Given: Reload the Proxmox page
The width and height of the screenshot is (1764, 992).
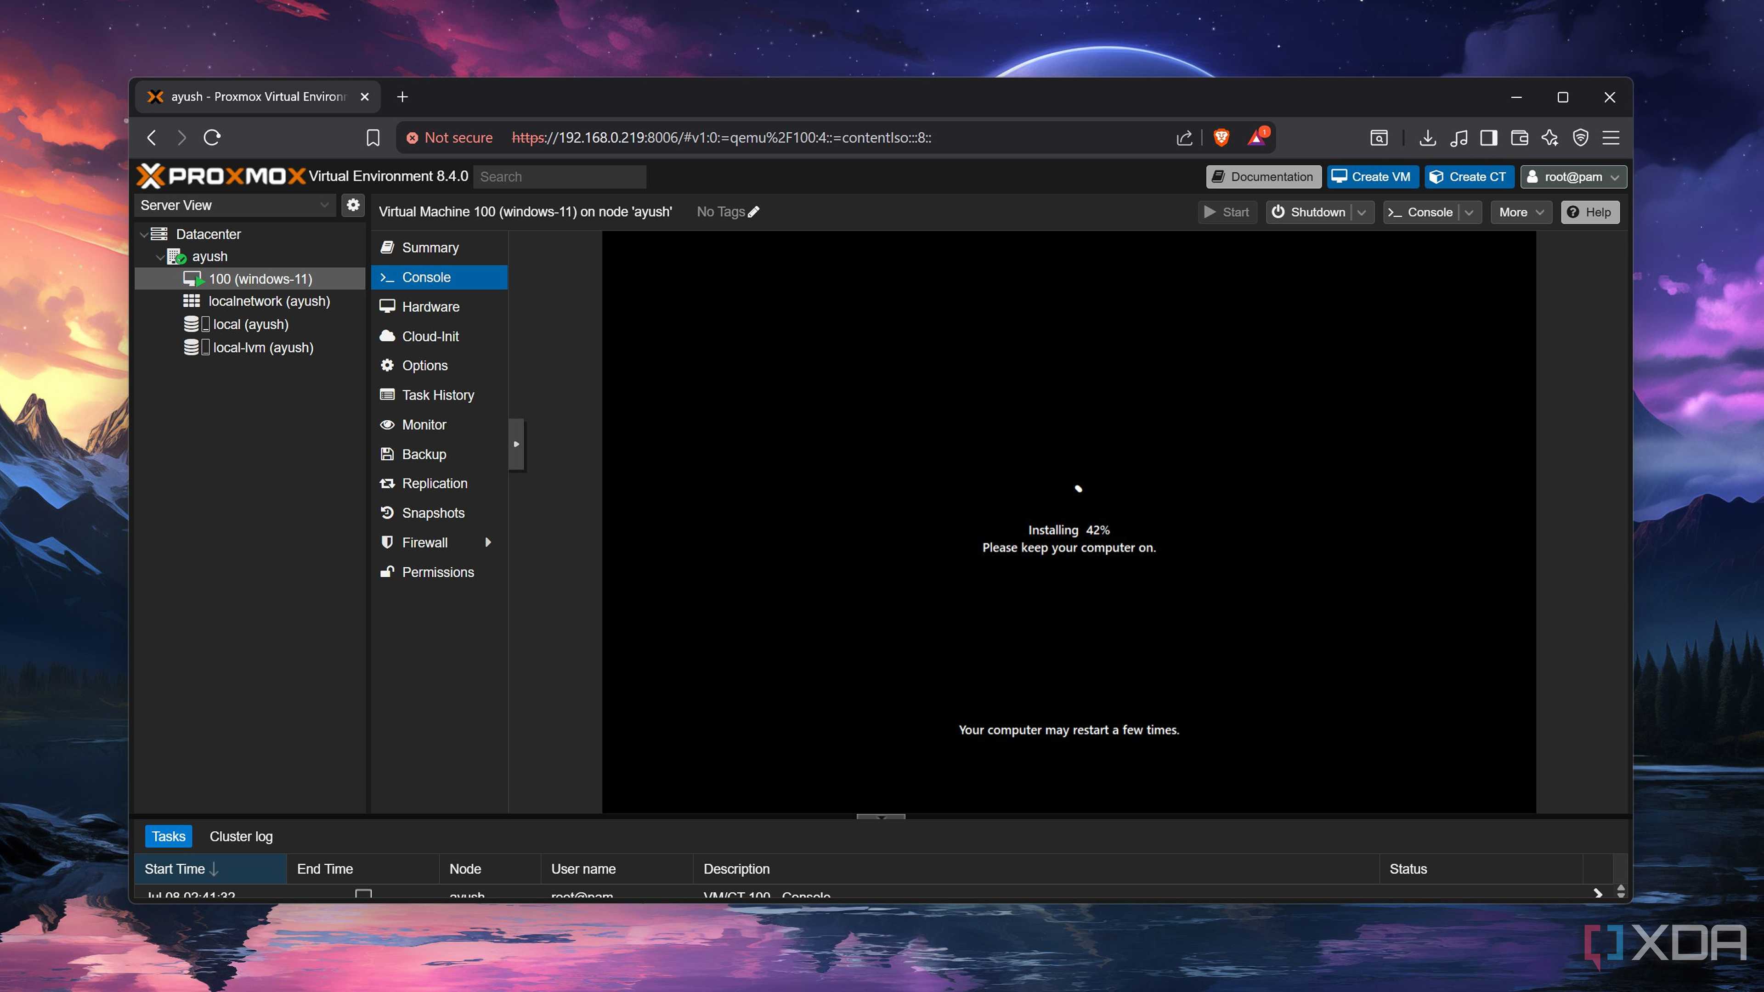Looking at the screenshot, I should pos(212,138).
